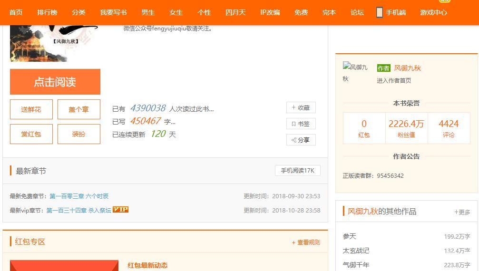Click the 2226.4万 粉丝值 stat

coord(406,128)
